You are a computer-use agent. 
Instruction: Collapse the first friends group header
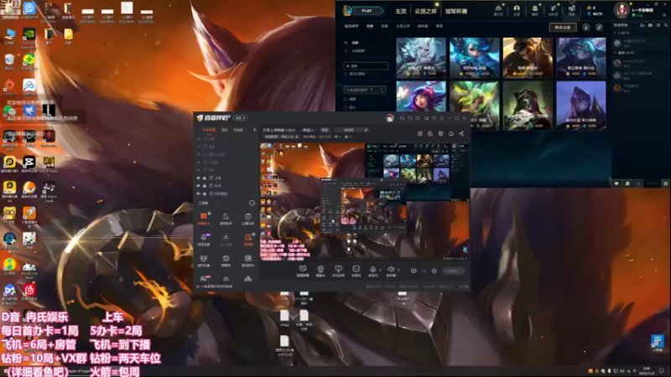coord(622,33)
